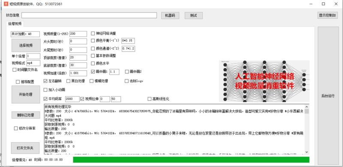Viewport: 343px width, 167px height.
Task: Toggle the 颜色平衡 checkbox
Action: coord(93,41)
